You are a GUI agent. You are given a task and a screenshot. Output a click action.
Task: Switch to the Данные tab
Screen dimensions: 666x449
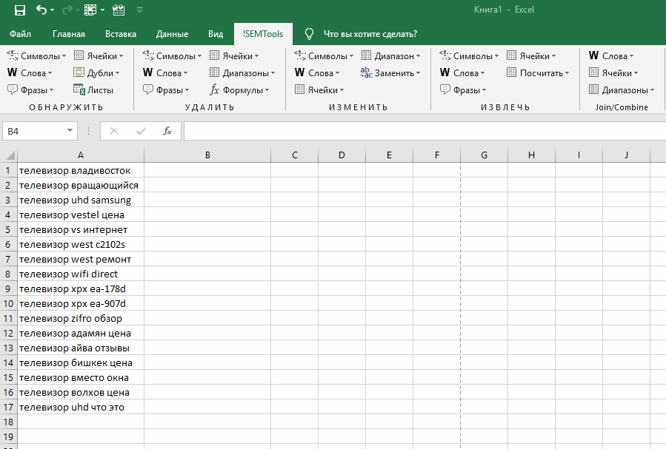(172, 34)
